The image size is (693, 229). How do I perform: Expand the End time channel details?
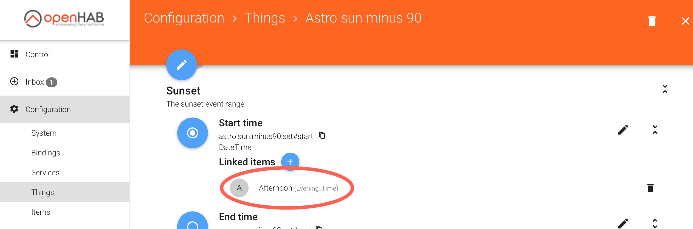pos(655,224)
